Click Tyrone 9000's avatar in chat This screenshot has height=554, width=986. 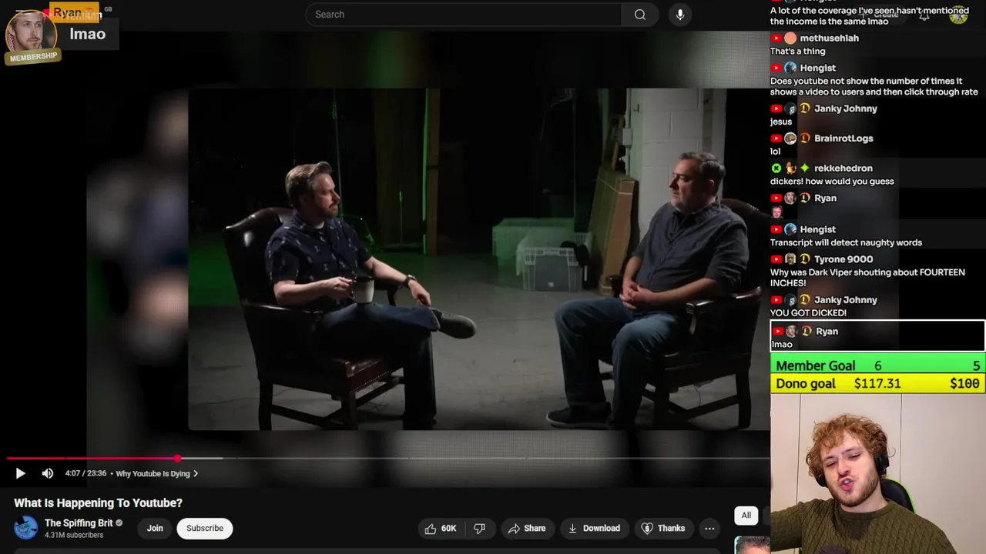tap(790, 259)
